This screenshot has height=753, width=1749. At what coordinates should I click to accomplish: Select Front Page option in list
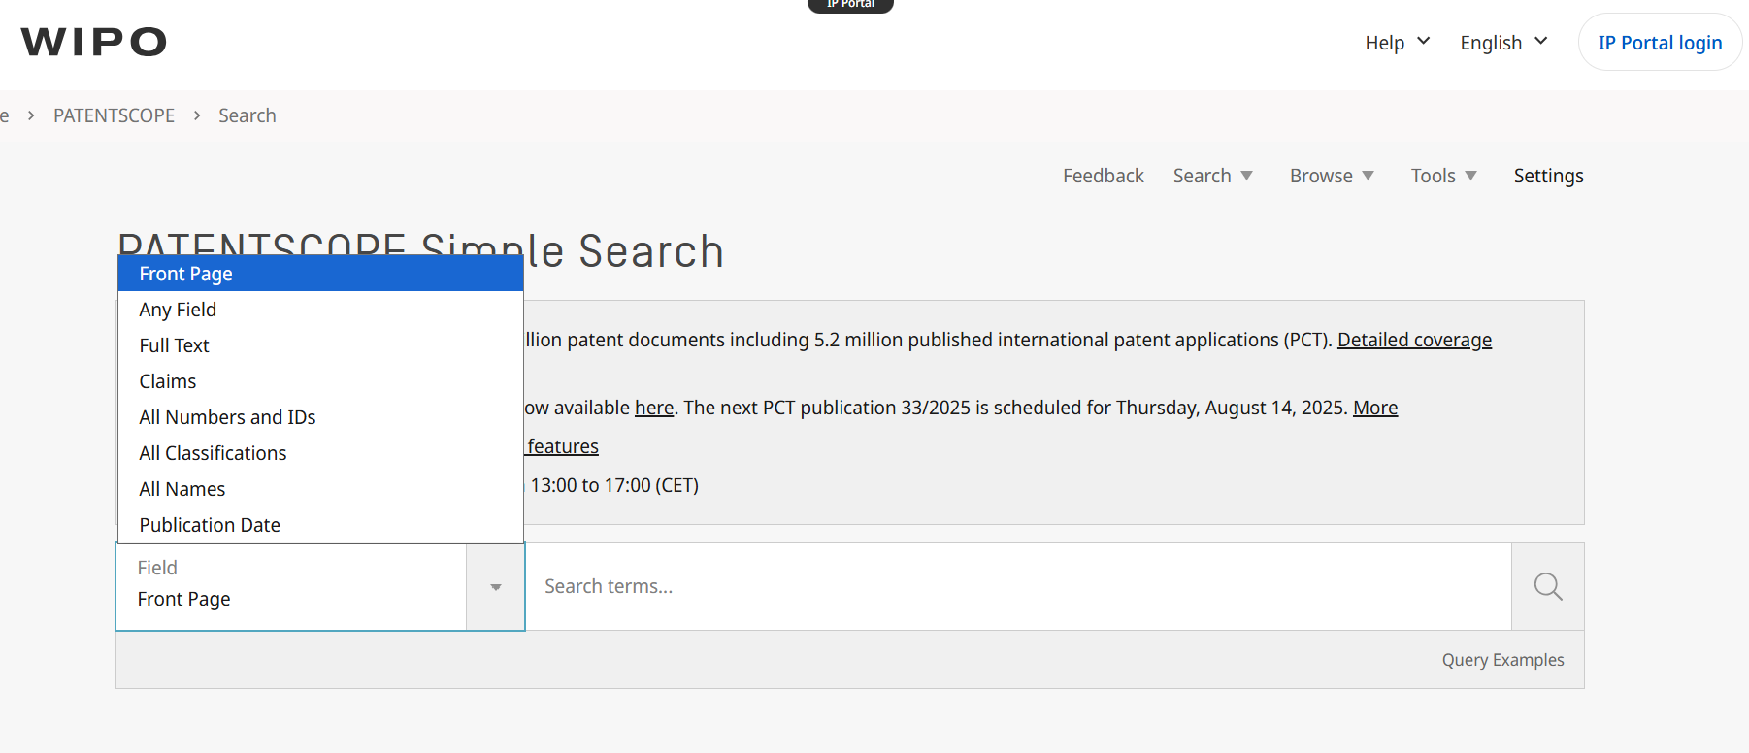pos(320,274)
